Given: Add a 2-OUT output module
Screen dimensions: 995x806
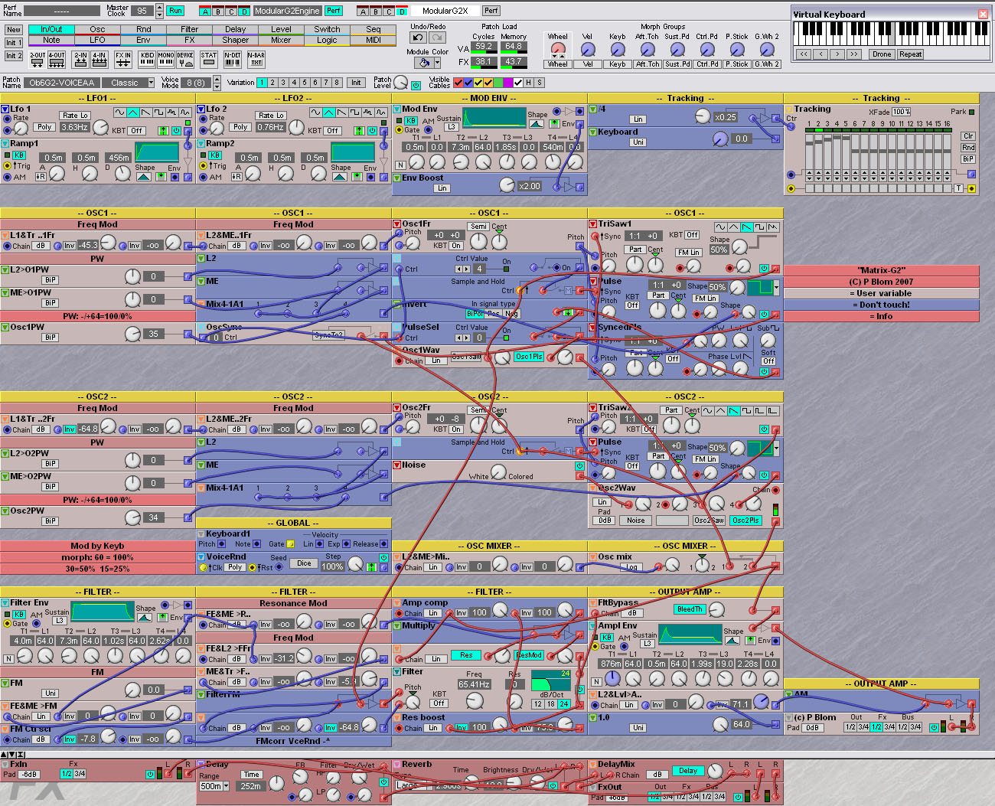Looking at the screenshot, I should 38,59.
